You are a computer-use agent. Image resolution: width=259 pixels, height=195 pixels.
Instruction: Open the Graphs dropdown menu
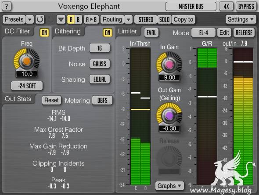[x=169, y=186]
